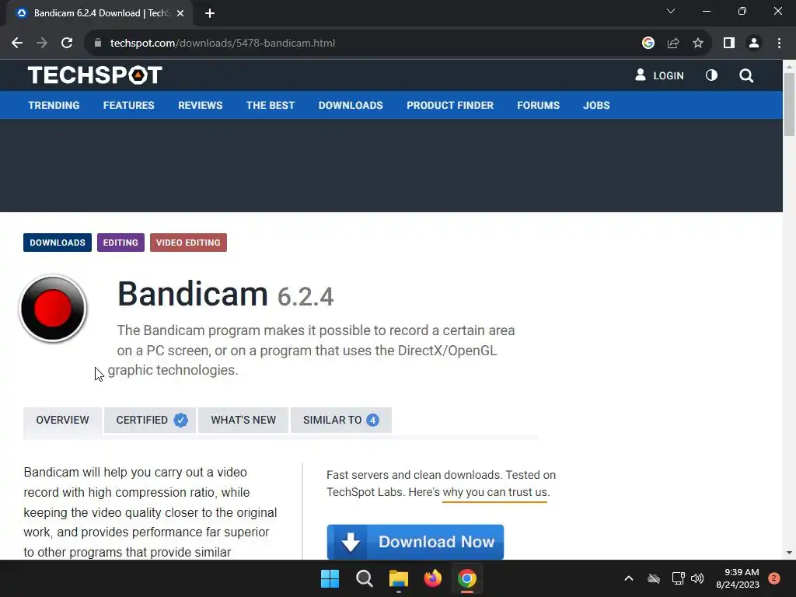Switch to the CERTIFIED tab
Viewport: 796px width, 597px height.
[x=150, y=421]
